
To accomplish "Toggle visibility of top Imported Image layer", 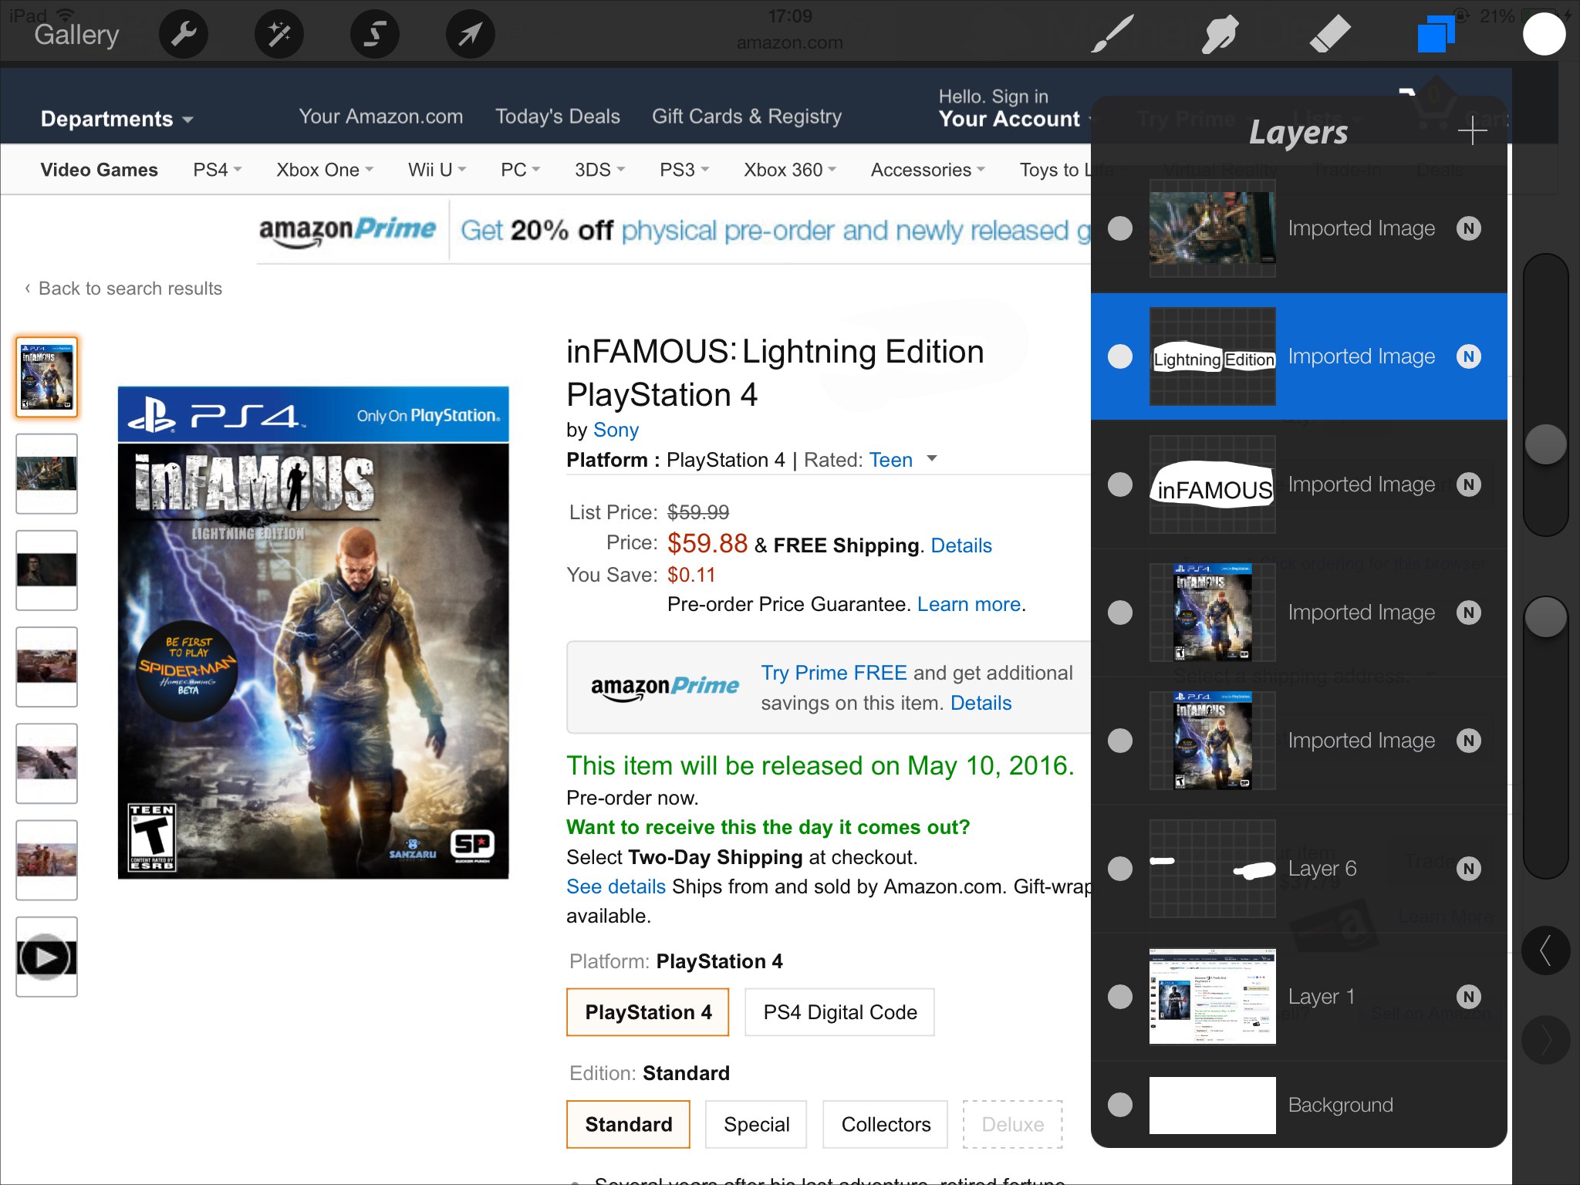I will [1120, 228].
